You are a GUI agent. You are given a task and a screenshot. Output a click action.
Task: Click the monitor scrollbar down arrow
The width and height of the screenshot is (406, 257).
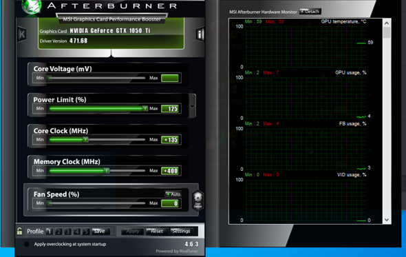(387, 220)
